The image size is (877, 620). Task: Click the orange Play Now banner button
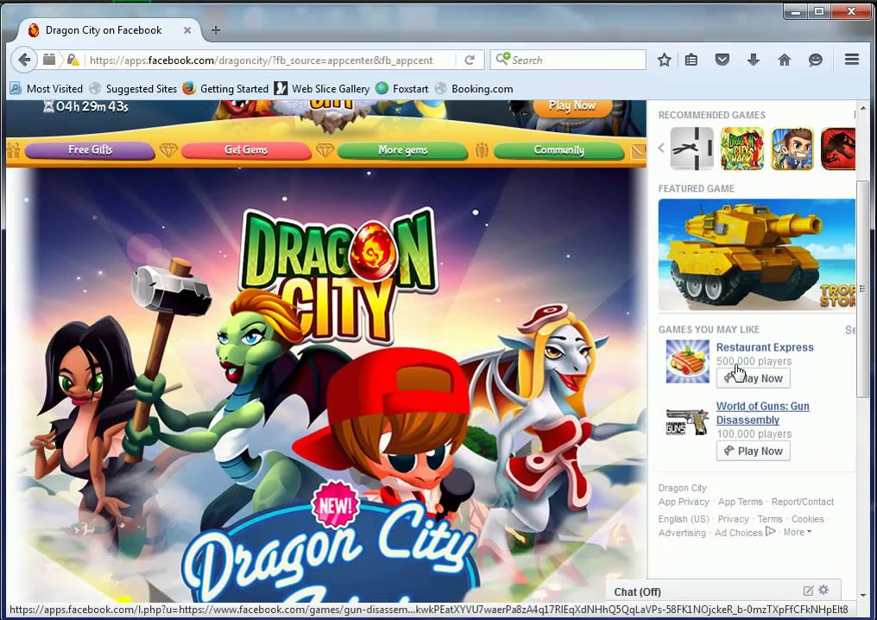click(572, 107)
